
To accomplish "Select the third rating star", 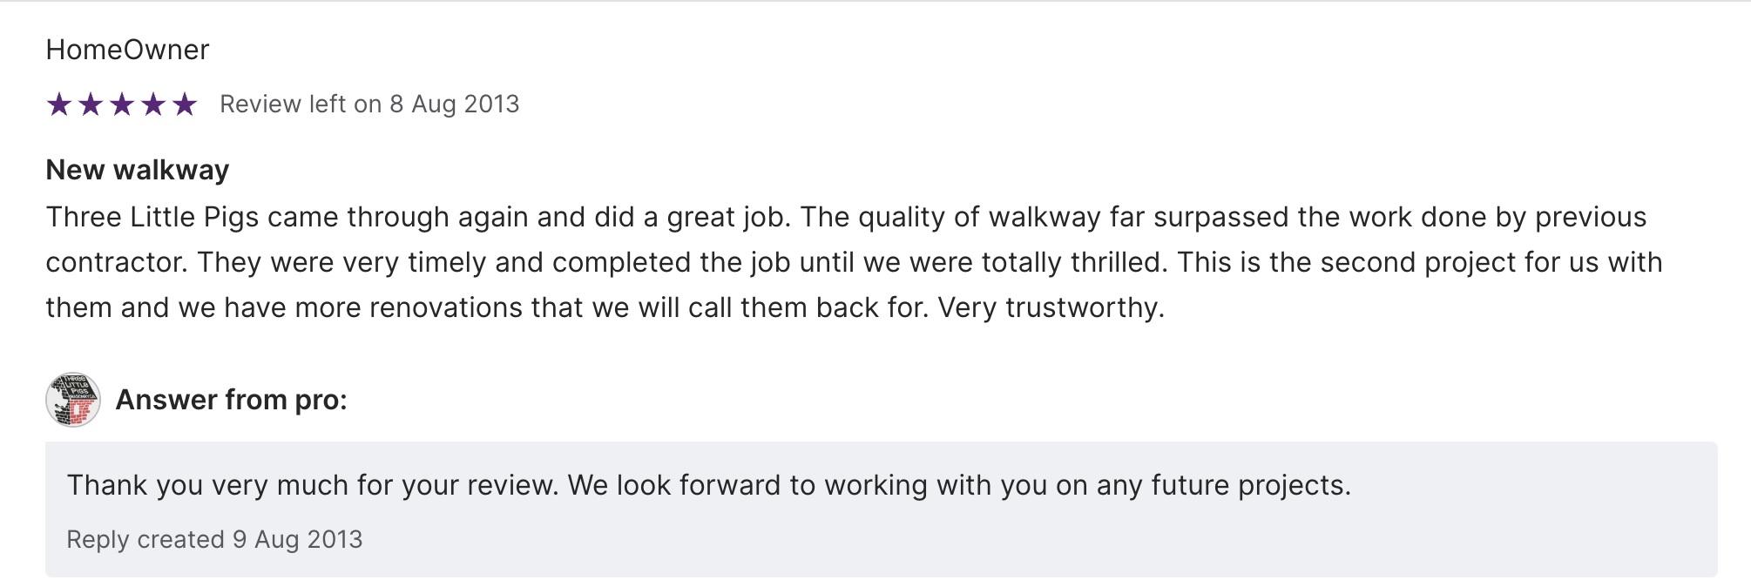I will 122,105.
